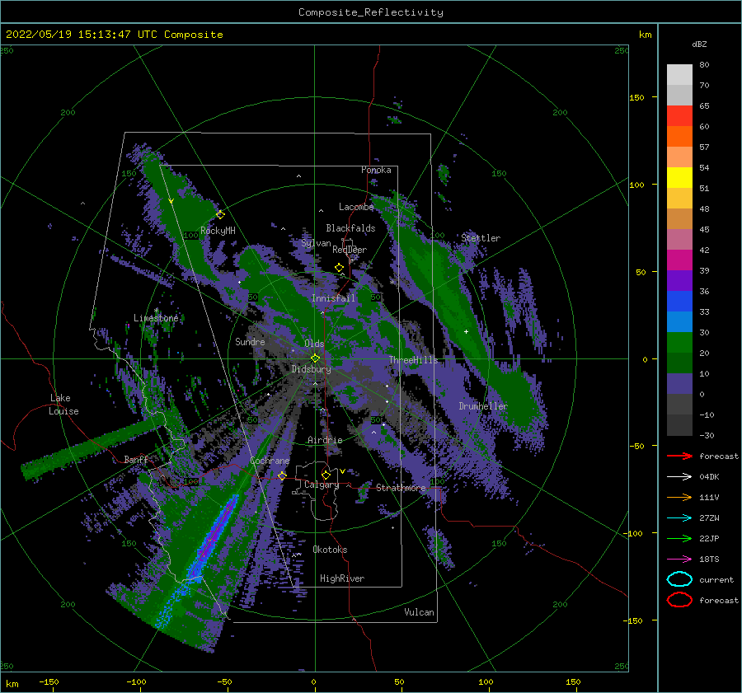Viewport: 742px width, 693px height.
Task: Click the Ponoka town label
Action: (x=376, y=170)
